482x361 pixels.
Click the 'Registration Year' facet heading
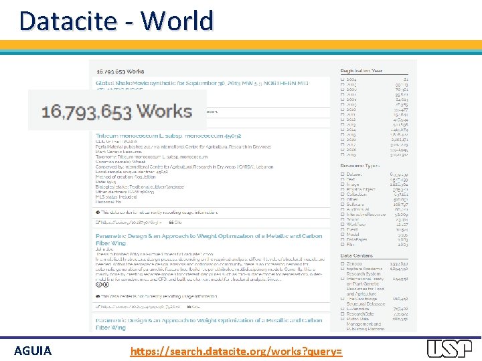tap(361, 71)
